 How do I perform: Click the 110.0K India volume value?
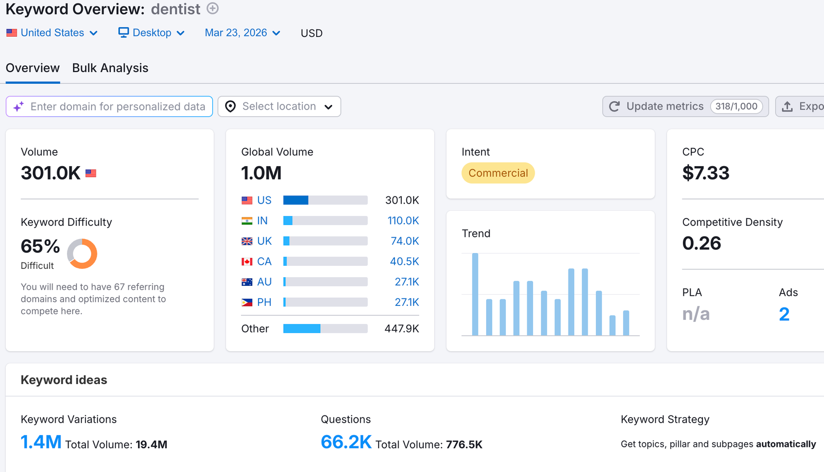[x=403, y=221]
